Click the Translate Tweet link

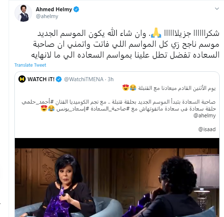click(x=30, y=65)
